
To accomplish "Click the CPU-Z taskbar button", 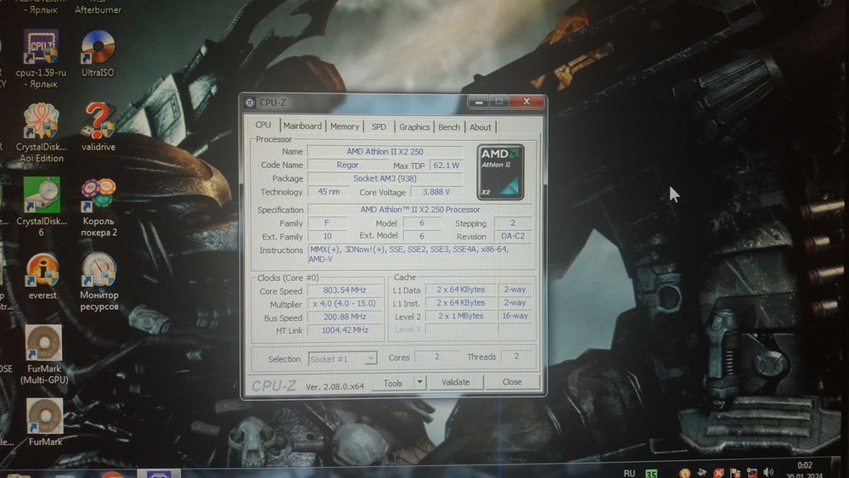I will point(159,473).
